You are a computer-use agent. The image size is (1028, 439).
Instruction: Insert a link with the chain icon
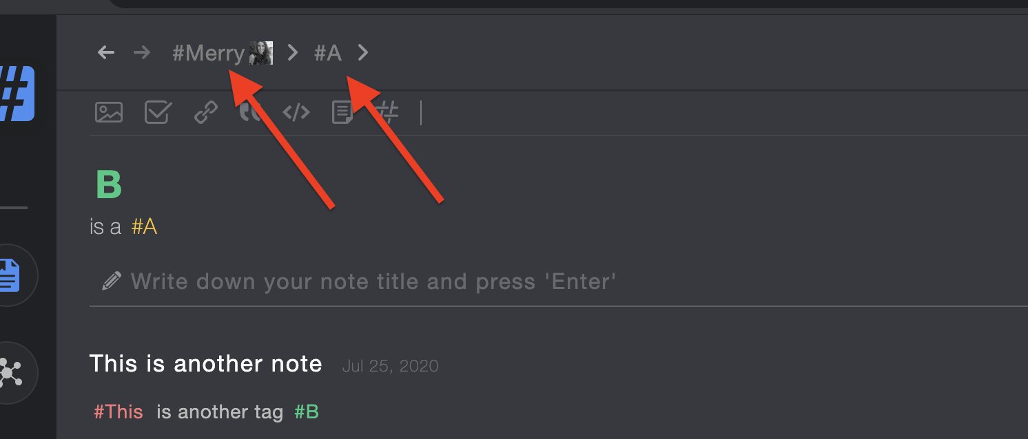point(206,112)
